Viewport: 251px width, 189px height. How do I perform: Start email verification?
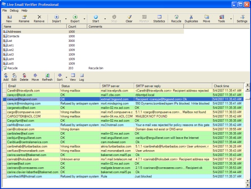(95, 19)
